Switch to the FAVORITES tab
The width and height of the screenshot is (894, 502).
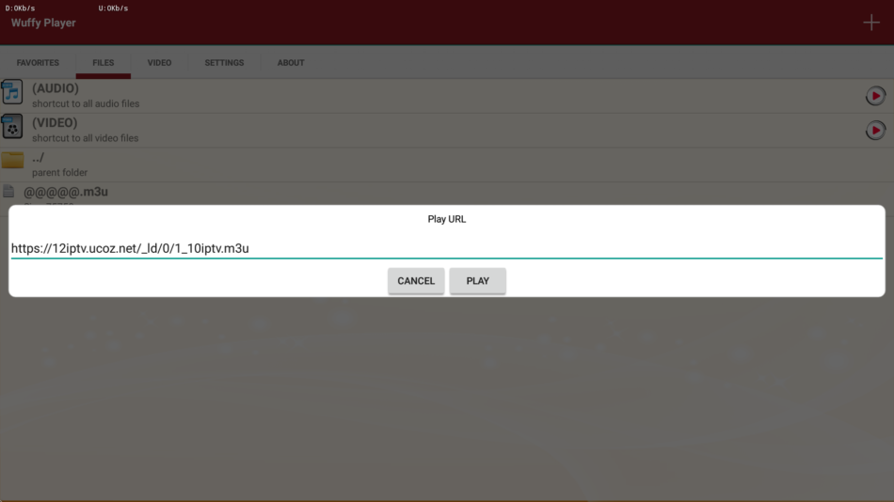[x=38, y=63]
